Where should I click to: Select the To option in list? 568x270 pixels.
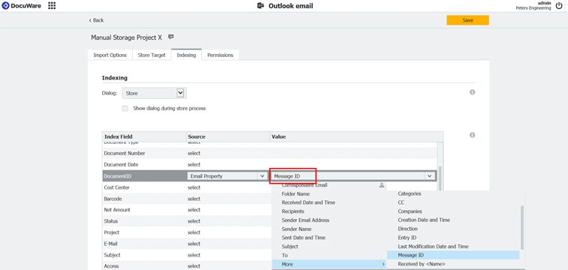click(x=285, y=255)
